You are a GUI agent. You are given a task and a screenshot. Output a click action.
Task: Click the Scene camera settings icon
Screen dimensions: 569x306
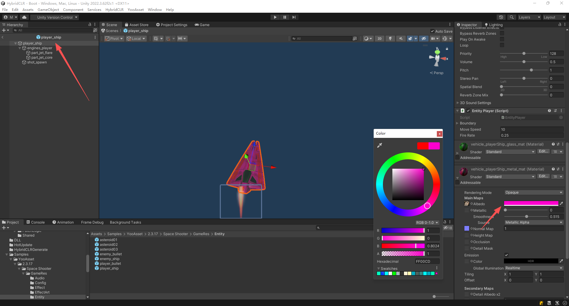pyautogui.click(x=433, y=39)
